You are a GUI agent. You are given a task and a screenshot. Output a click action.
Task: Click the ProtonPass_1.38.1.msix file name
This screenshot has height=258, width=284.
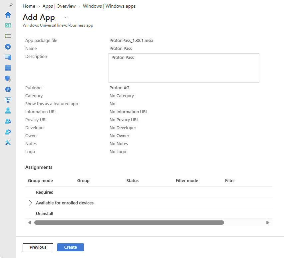point(131,40)
